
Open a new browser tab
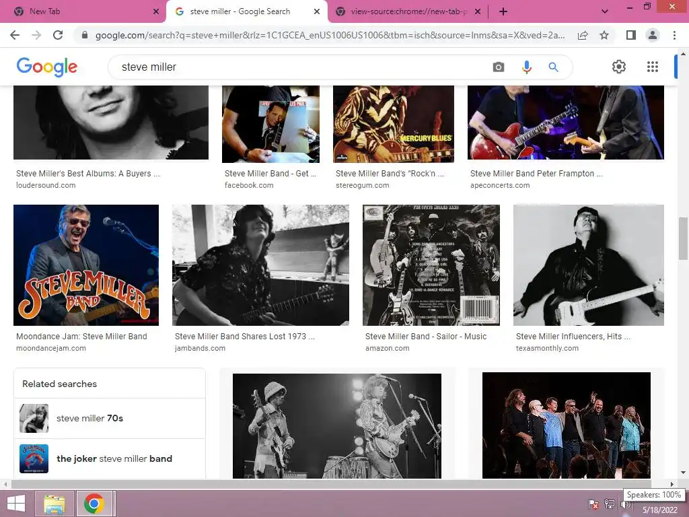503,12
